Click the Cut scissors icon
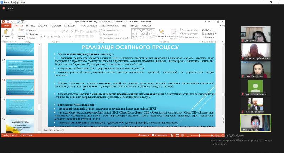Viewport: 284px width, 153px height. click(12, 30)
